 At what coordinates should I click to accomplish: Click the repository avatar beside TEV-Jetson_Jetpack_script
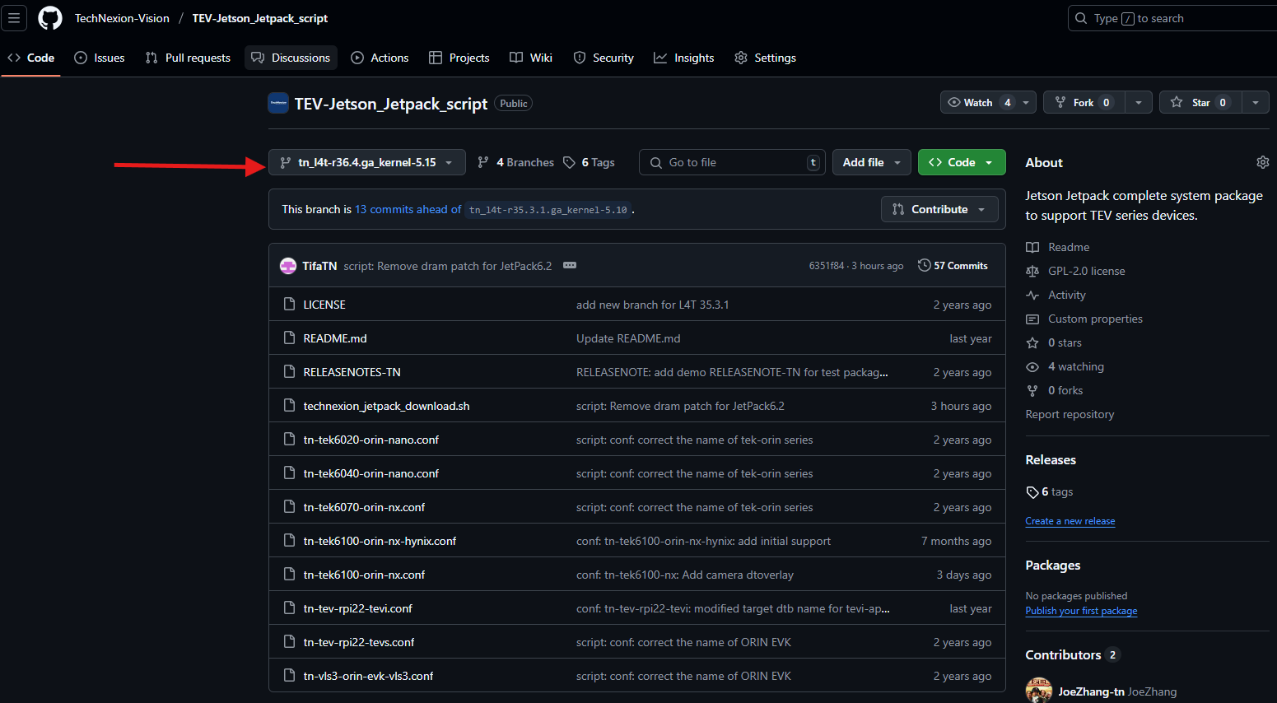(278, 103)
